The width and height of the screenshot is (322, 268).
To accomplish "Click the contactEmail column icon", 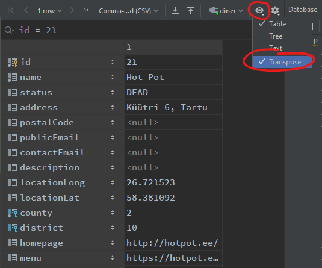I will click(13, 152).
